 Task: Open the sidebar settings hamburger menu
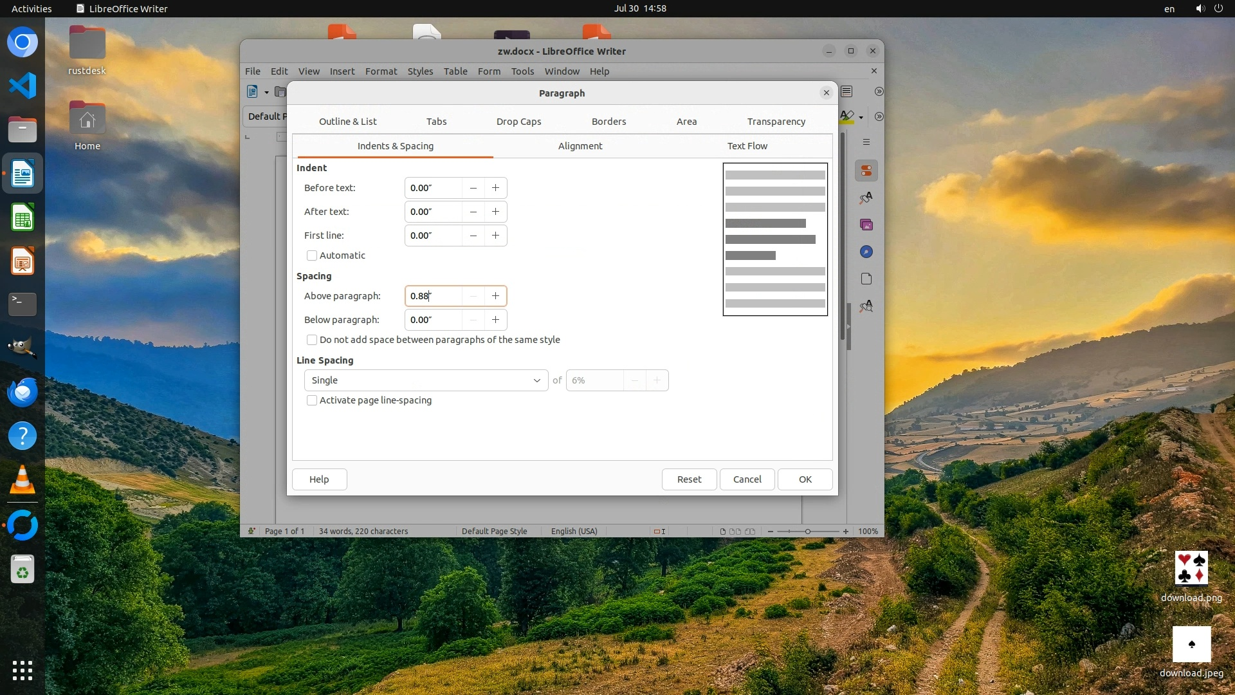[866, 142]
